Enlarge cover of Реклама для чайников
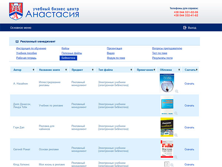 (176, 135)
